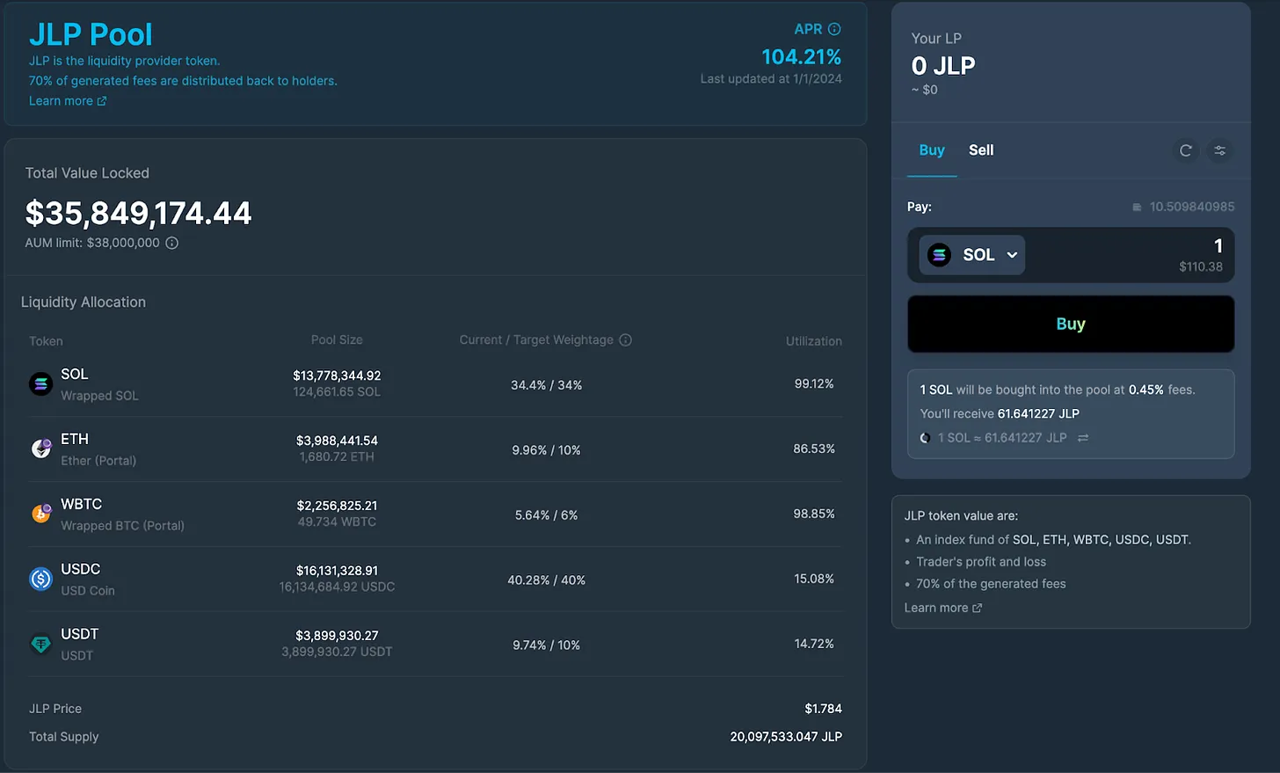1280x773 pixels.
Task: Open the SOL token selector dropdown
Action: [x=972, y=255]
